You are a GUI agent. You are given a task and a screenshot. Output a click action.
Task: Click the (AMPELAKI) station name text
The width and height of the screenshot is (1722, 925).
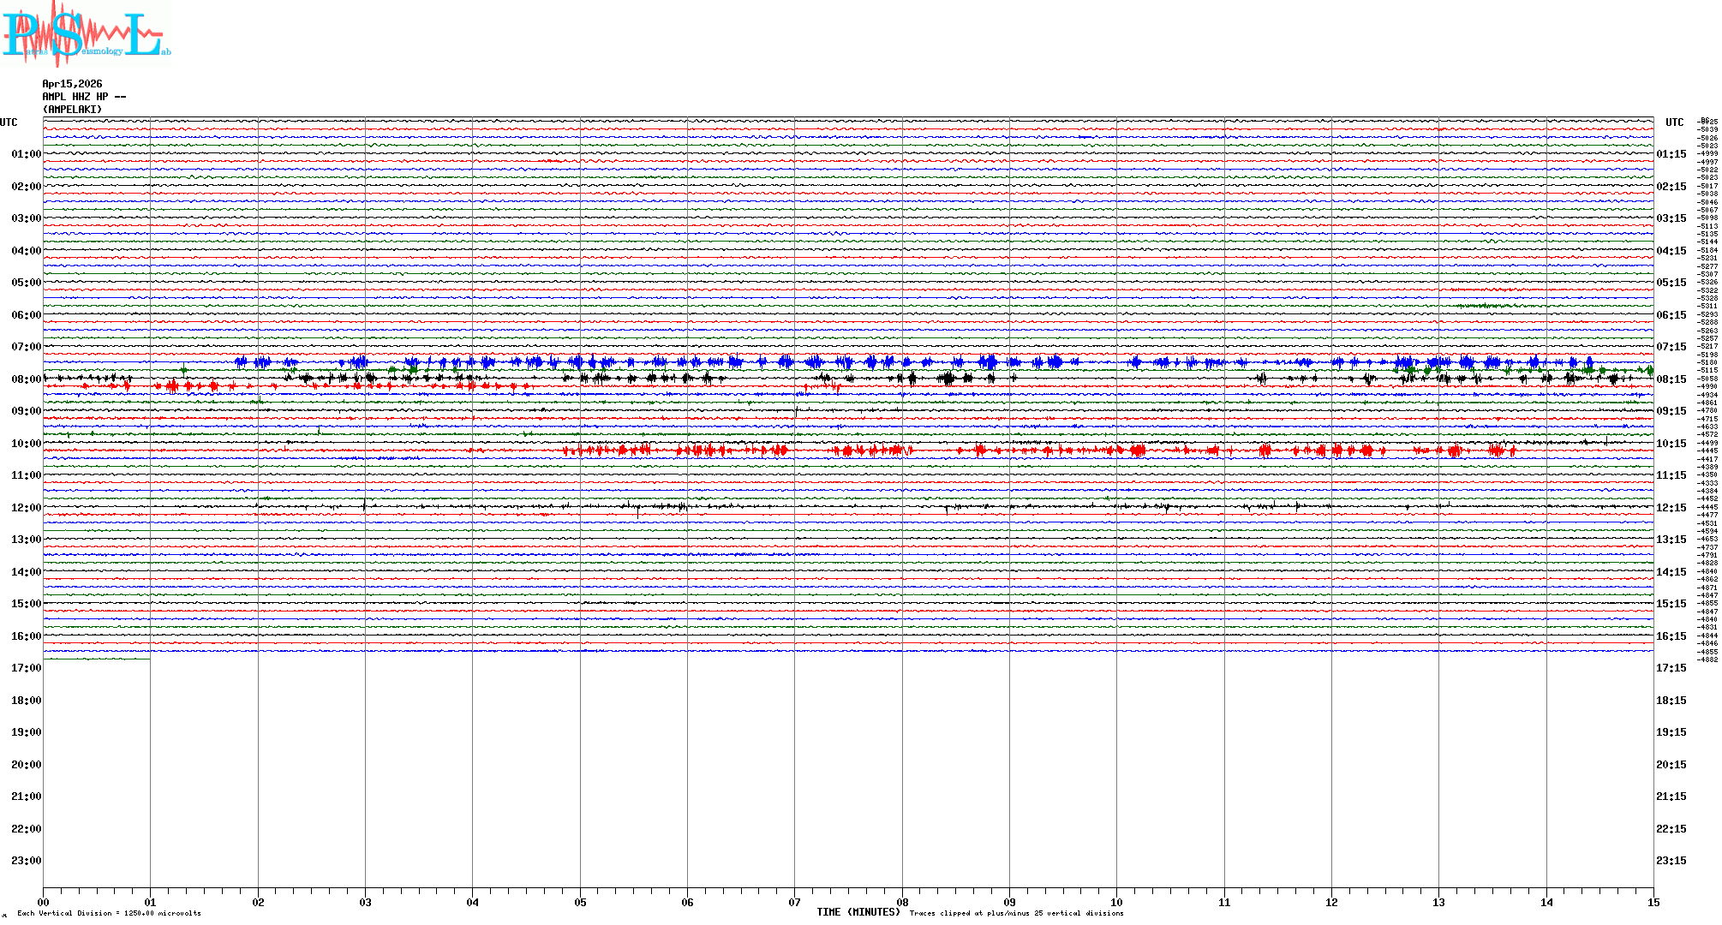coord(72,110)
